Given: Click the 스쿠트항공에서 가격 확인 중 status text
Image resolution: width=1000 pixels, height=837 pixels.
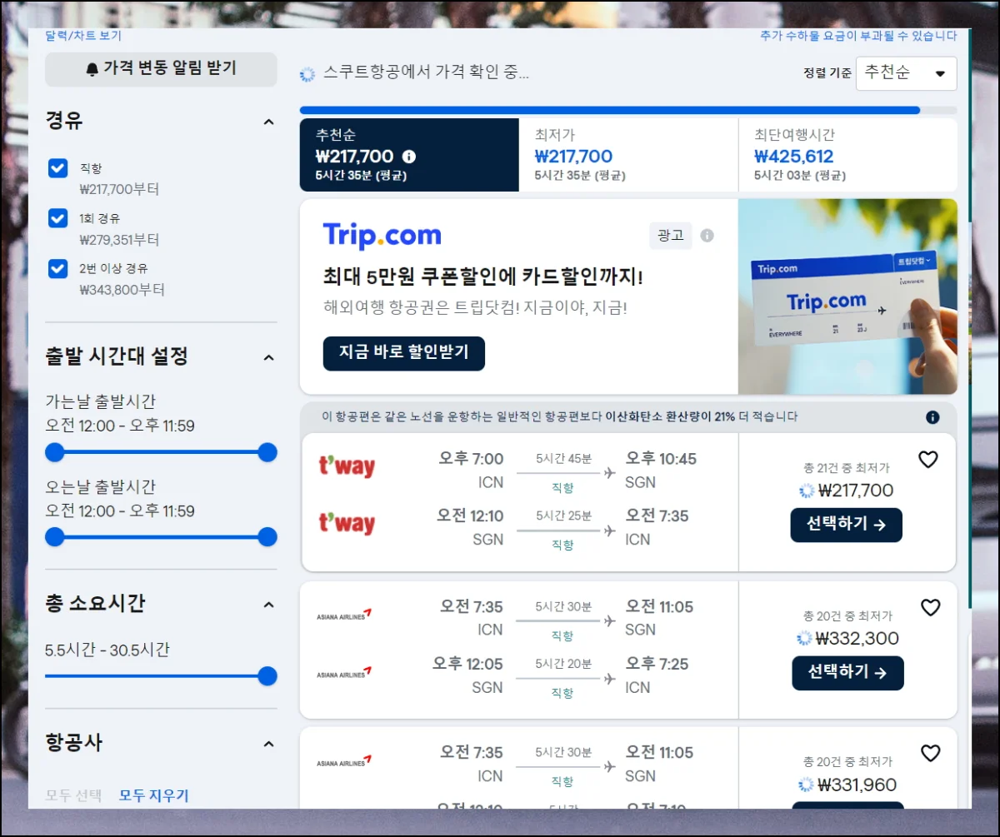Looking at the screenshot, I should coord(426,72).
